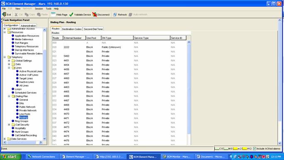This screenshot has width=284, height=160.
Task: Open Scheduled Services node
Action: pyautogui.click(x=26, y=93)
